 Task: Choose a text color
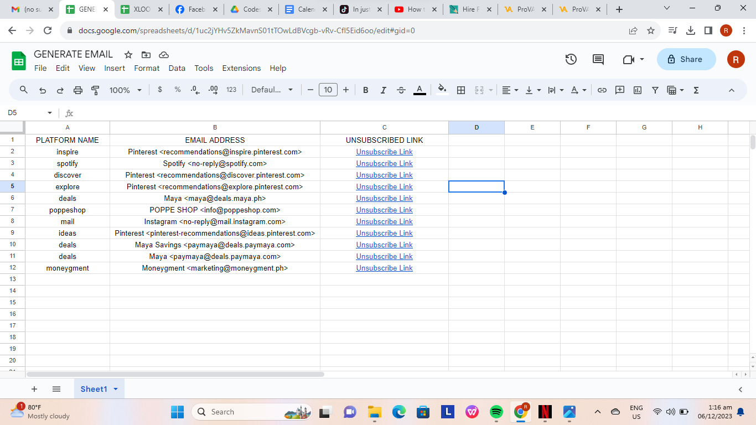tap(420, 90)
